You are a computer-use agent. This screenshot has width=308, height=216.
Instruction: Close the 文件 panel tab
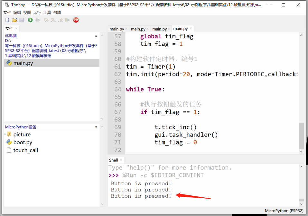coord(16,28)
